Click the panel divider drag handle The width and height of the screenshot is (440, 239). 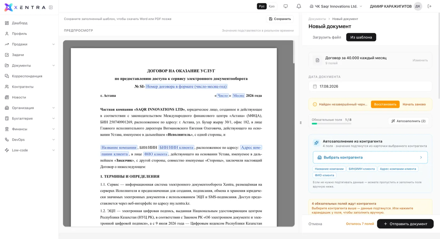pos(300,123)
